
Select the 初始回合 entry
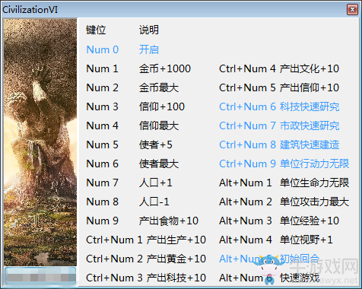[x=300, y=259]
